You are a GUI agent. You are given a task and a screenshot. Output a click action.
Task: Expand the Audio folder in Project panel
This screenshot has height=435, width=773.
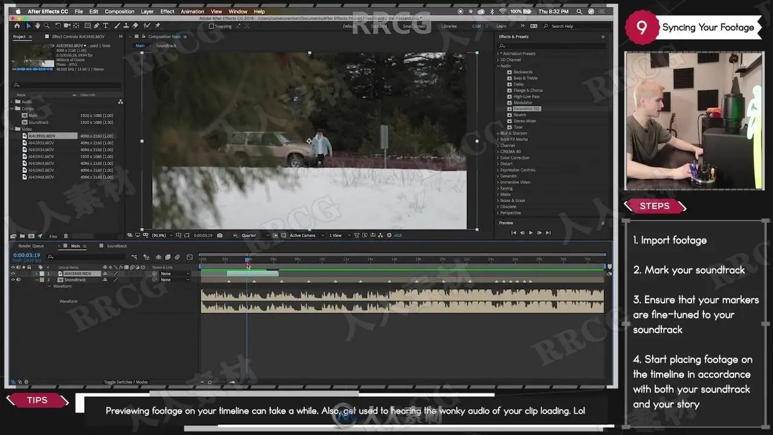(x=12, y=101)
